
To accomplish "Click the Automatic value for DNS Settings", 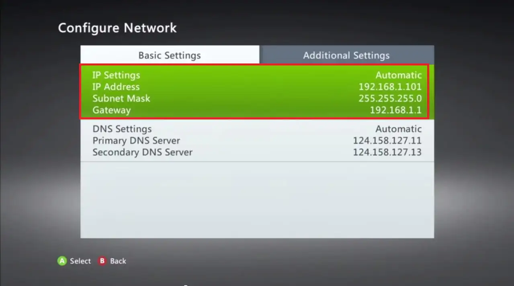I will pos(399,129).
